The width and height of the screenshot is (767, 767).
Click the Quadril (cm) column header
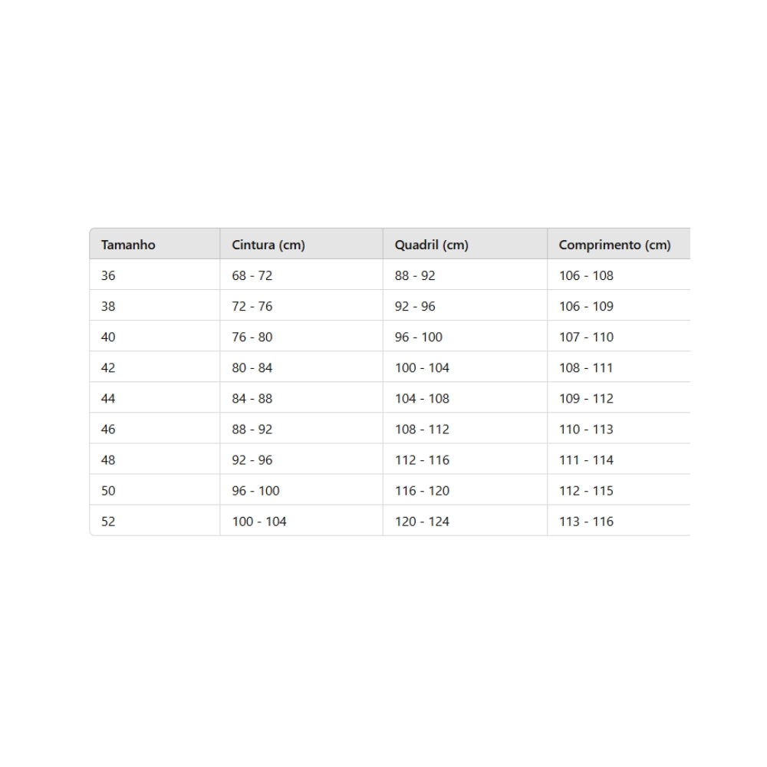pos(431,245)
